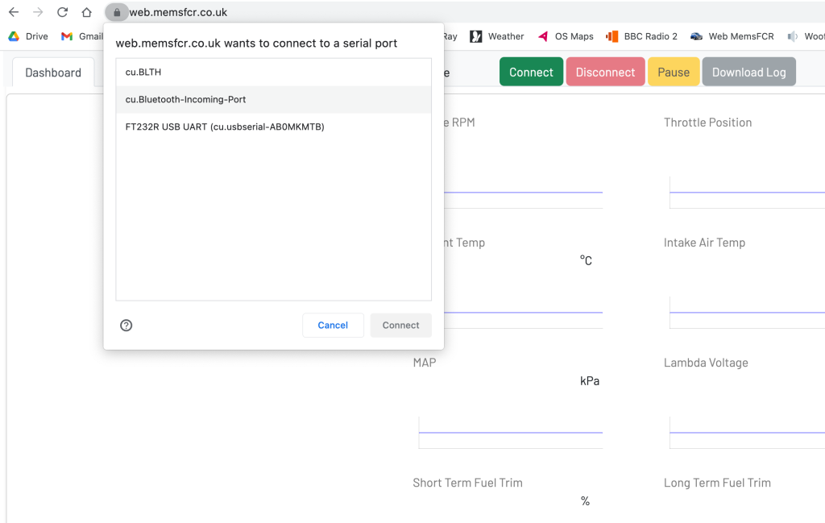This screenshot has height=523, width=825.
Task: Click the padlock site info icon
Action: [x=117, y=12]
